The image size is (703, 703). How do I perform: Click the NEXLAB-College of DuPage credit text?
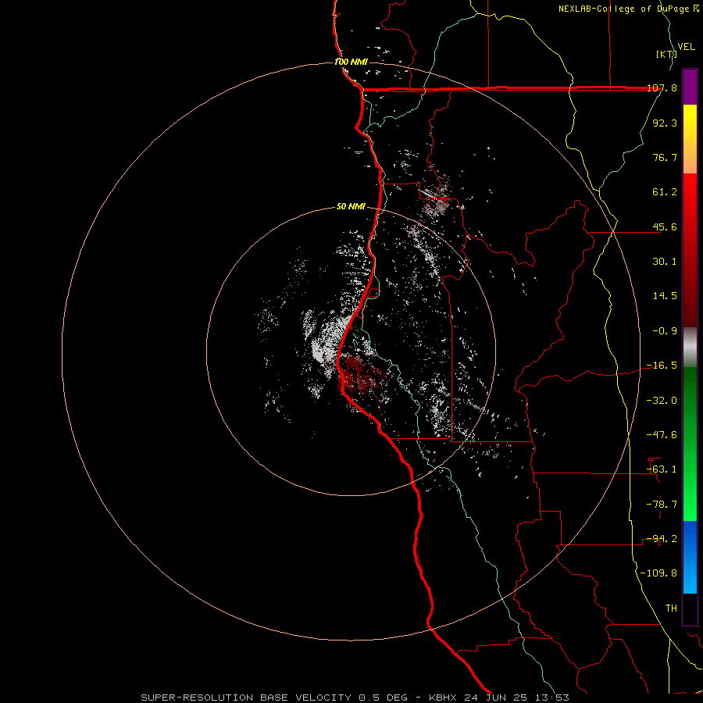click(628, 9)
